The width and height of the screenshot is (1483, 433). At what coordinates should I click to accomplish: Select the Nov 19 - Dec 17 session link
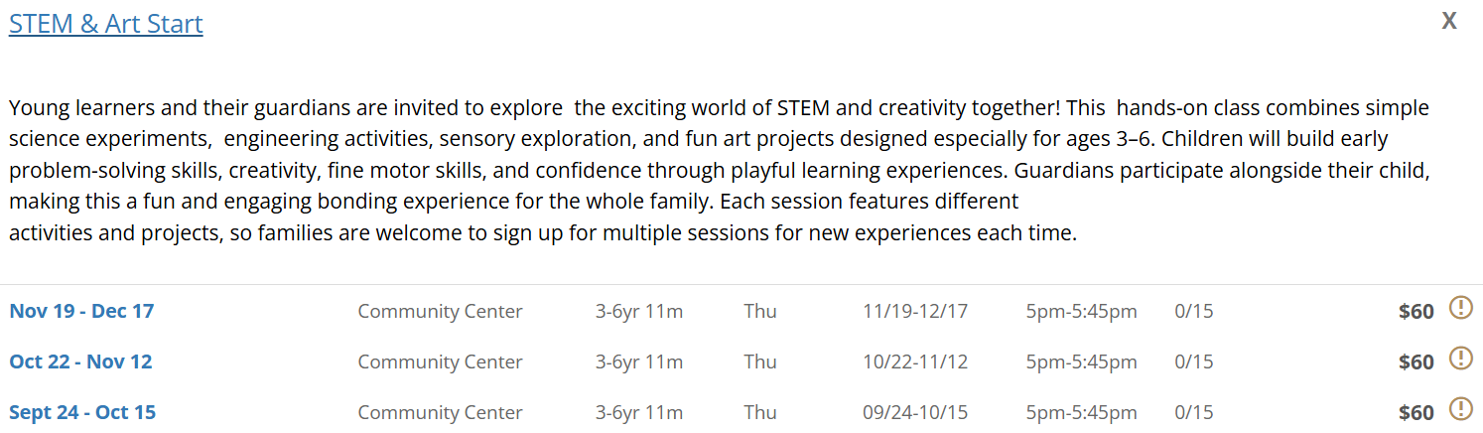point(81,311)
